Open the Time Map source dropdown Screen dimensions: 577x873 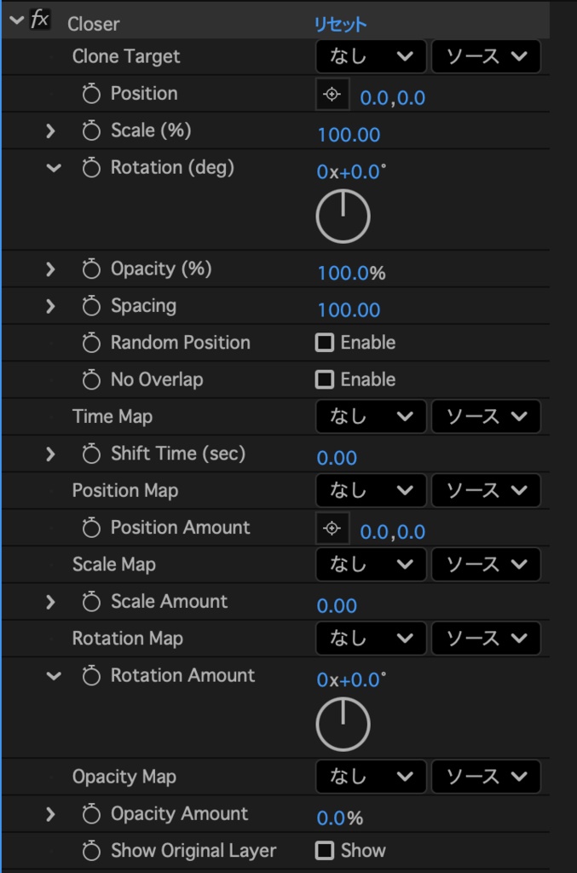(x=486, y=417)
